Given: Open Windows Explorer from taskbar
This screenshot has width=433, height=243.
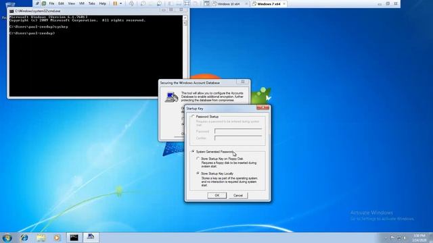Looking at the screenshot, I should click(x=41, y=238).
